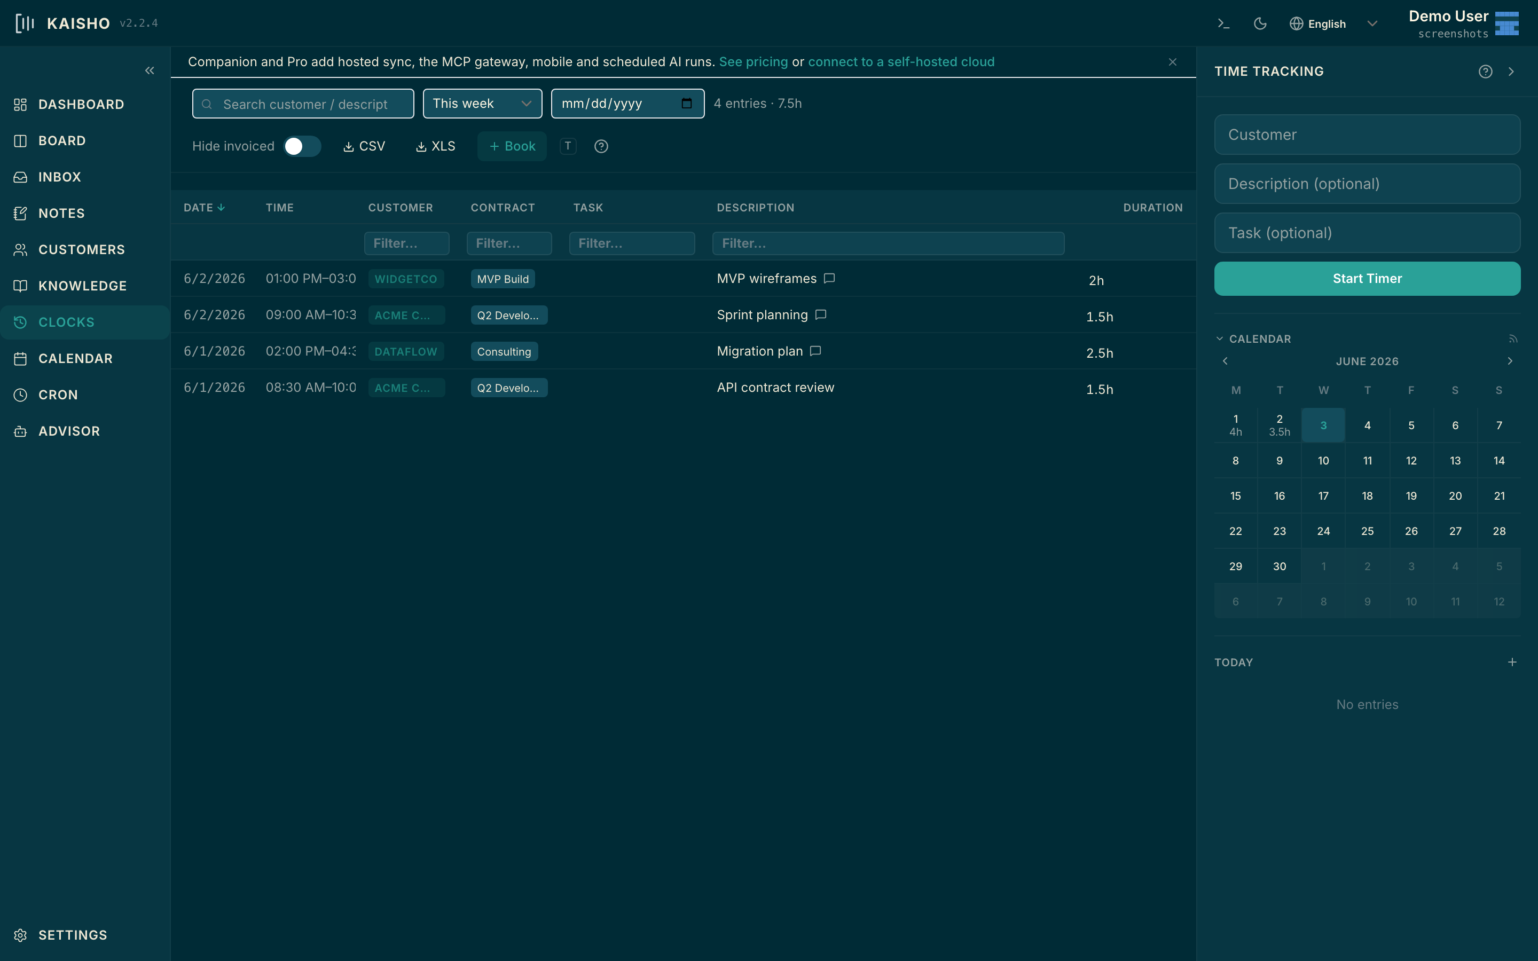Go to previous month in calendar
The width and height of the screenshot is (1538, 961).
pyautogui.click(x=1225, y=361)
